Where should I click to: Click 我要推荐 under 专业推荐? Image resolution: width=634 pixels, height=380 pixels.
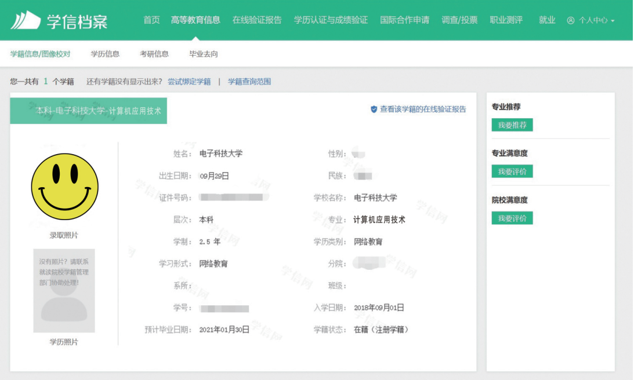click(x=512, y=125)
